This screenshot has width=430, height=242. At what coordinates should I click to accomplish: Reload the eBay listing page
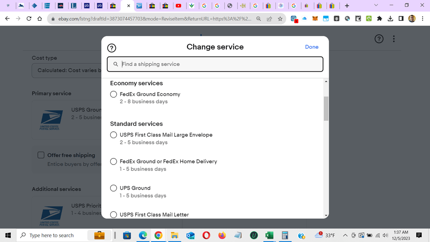29,19
